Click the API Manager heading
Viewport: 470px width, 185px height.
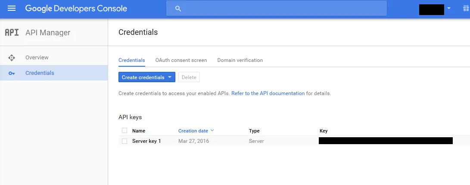click(x=48, y=33)
